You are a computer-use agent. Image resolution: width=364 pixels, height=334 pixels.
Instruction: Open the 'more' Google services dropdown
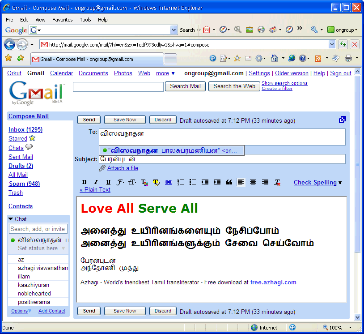click(165, 73)
